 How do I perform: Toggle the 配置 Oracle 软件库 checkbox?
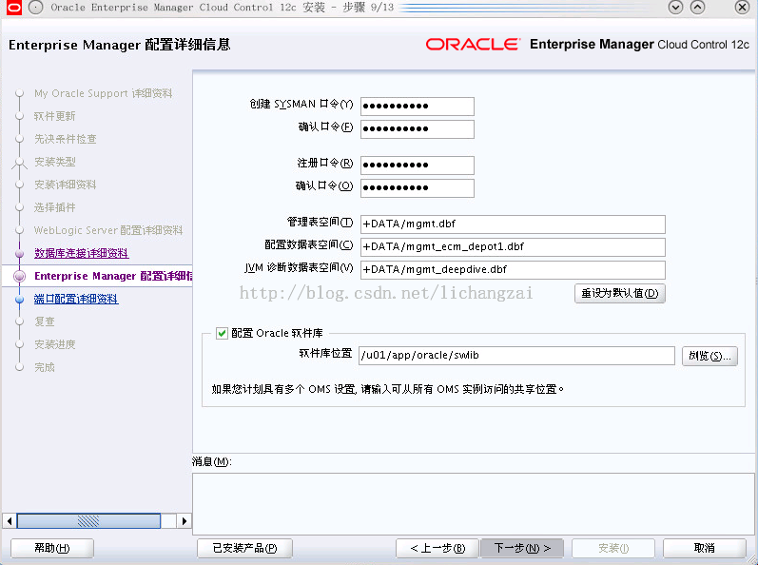pos(222,333)
